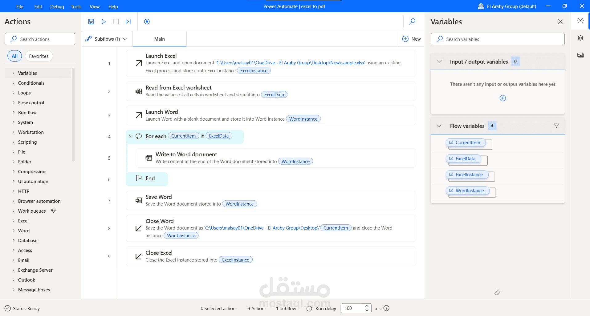
Task: Collapse the For each loop block
Action: 131,136
